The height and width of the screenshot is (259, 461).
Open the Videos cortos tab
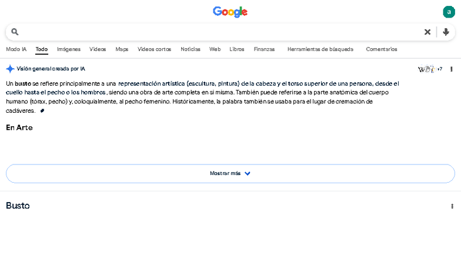[x=154, y=49]
